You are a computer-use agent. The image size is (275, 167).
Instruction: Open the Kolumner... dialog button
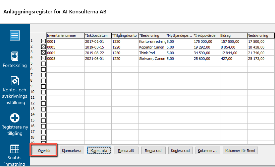coord(208,151)
